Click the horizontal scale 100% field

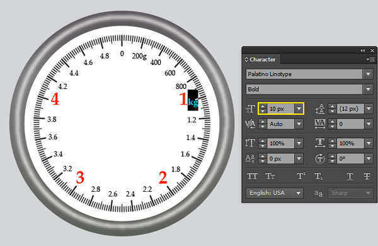click(350, 143)
